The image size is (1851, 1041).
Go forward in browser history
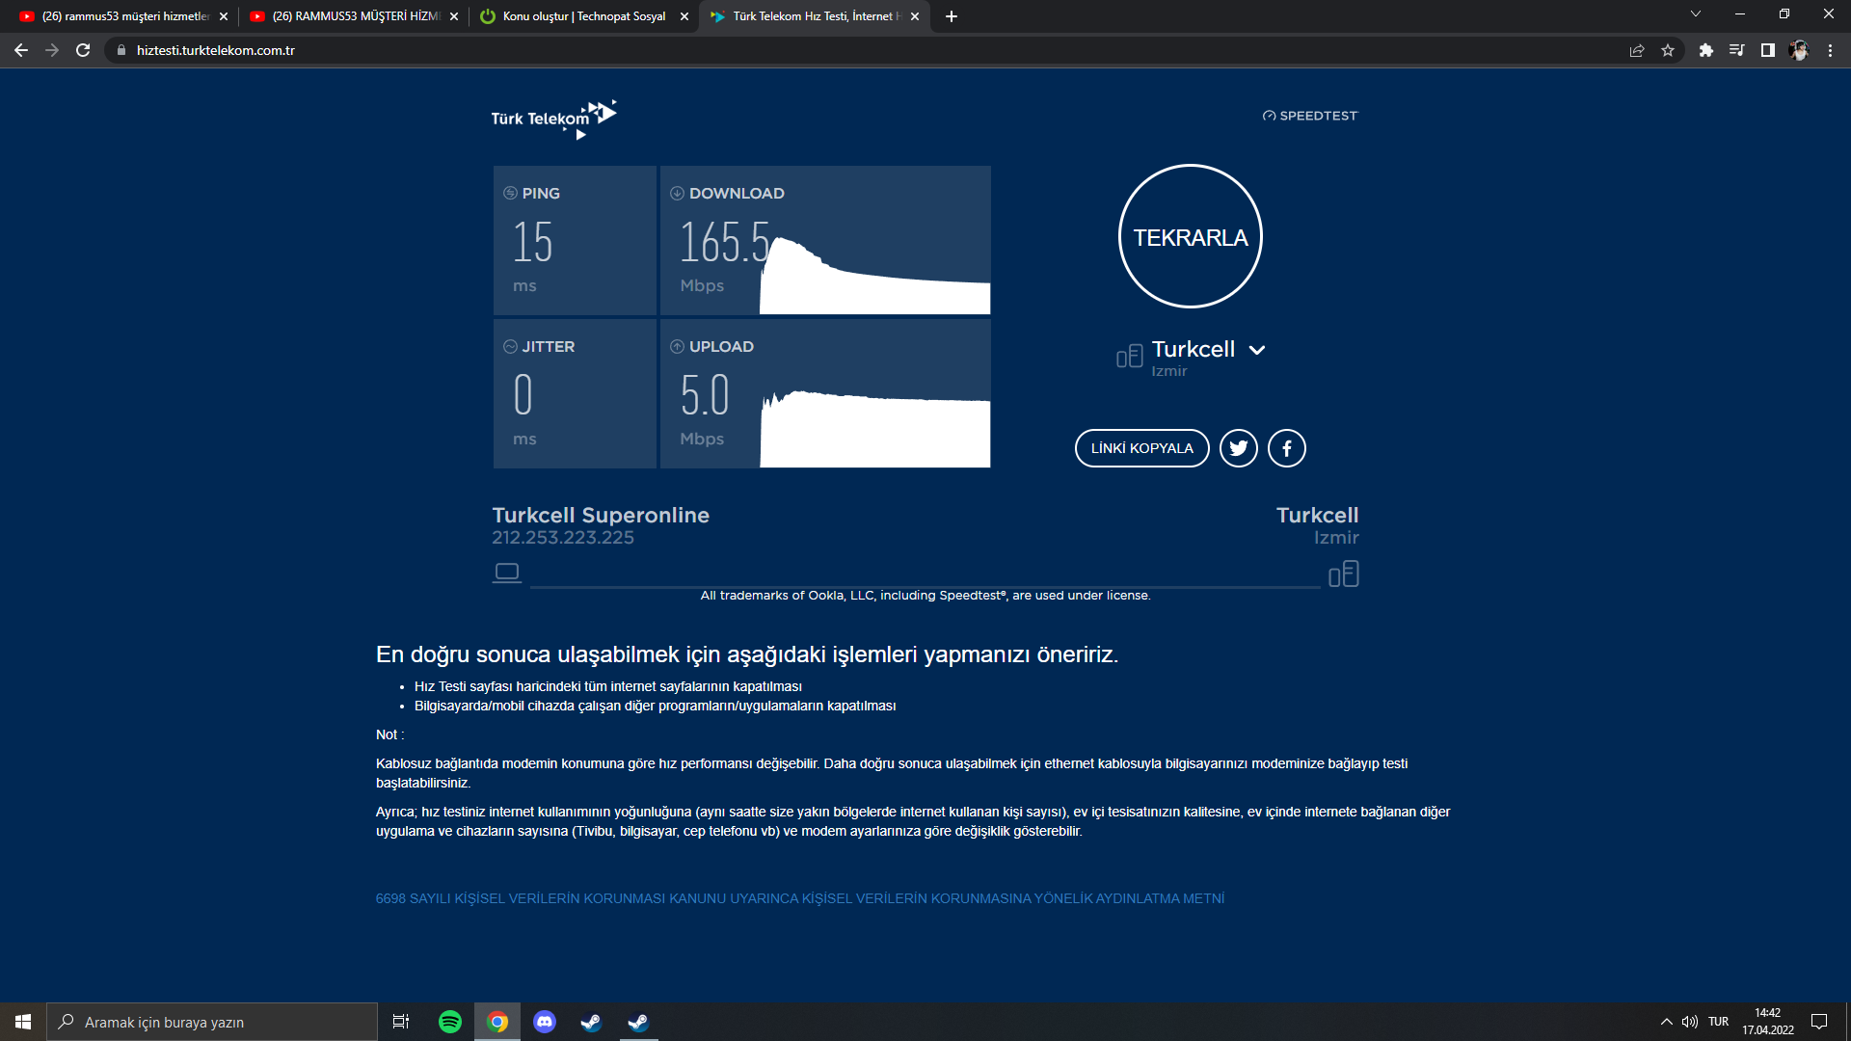coord(52,50)
